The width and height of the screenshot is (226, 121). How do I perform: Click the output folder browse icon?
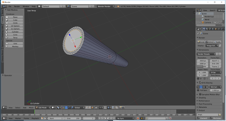click(x=220, y=115)
